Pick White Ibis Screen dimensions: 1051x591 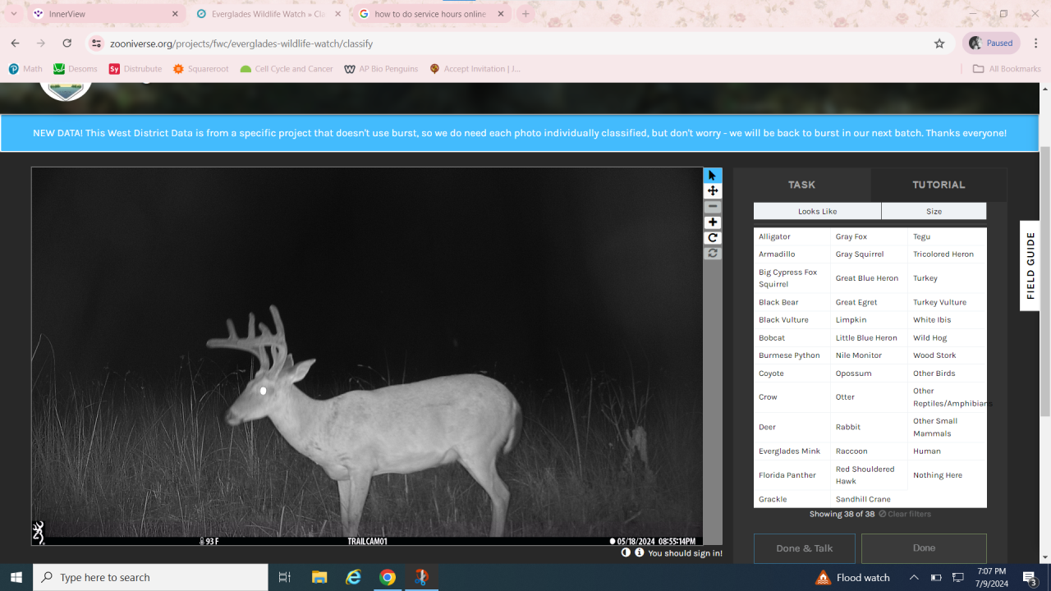pyautogui.click(x=947, y=320)
